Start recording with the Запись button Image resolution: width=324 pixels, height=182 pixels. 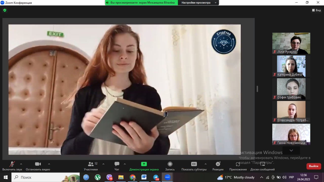click(170, 164)
